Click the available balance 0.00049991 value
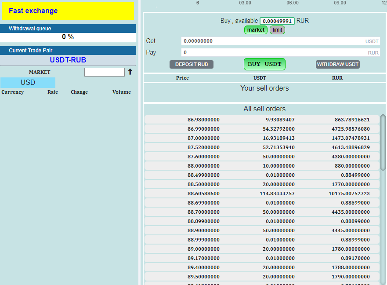Image resolution: width=387 pixels, height=285 pixels. [x=277, y=21]
